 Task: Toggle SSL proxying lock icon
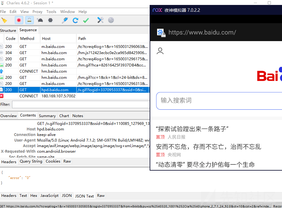[29, 20]
